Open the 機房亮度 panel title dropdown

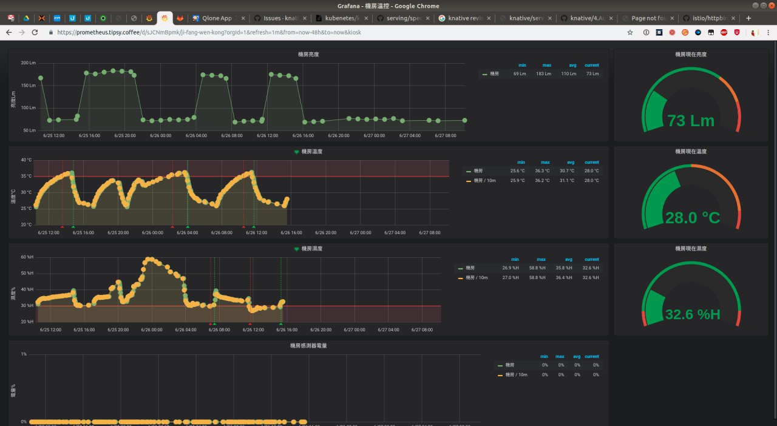[308, 54]
